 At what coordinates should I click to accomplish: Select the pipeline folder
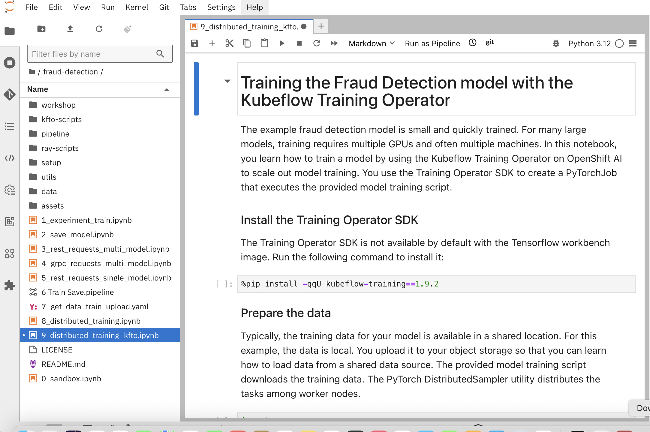(x=100, y=134)
